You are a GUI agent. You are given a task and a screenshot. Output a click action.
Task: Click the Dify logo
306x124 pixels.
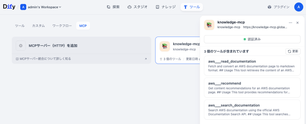pos(9,7)
